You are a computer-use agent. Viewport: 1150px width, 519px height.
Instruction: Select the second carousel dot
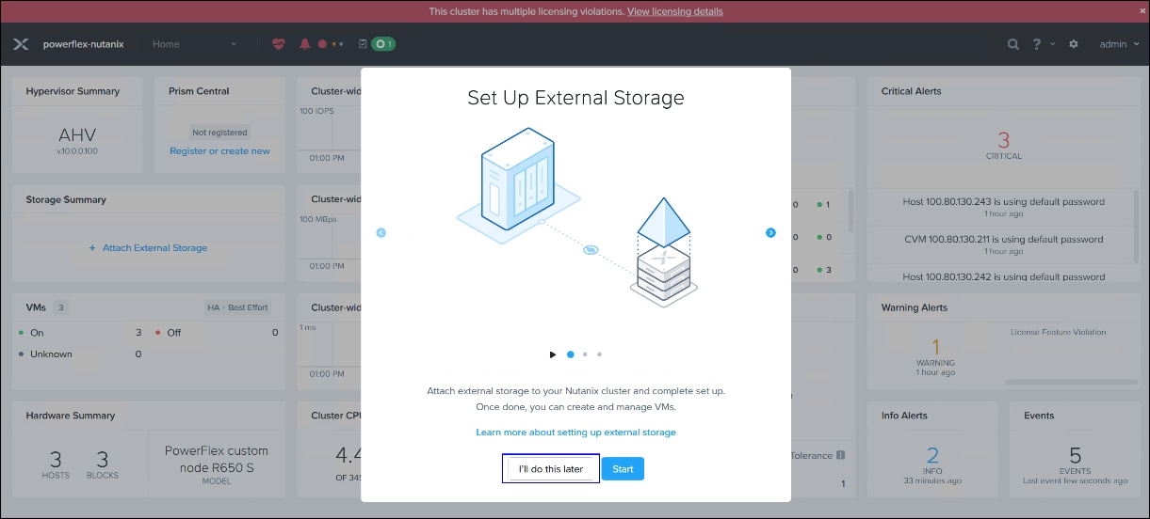[585, 354]
